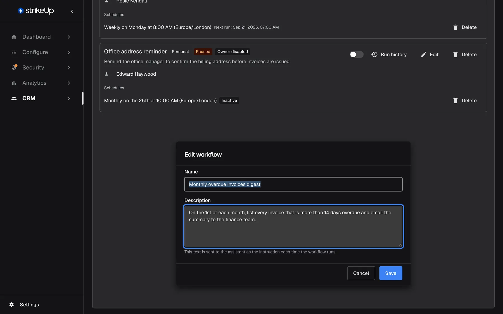Click the Office address reminder title
Image resolution: width=503 pixels, height=314 pixels.
pyautogui.click(x=135, y=52)
